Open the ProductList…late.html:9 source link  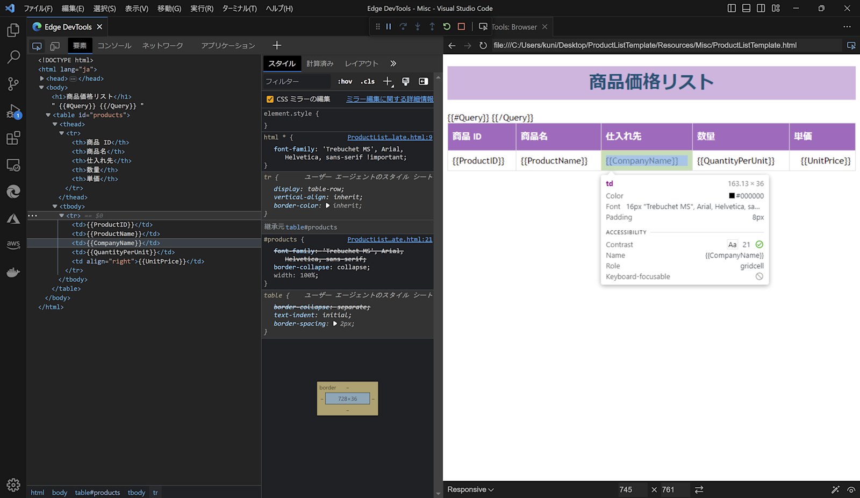(390, 137)
